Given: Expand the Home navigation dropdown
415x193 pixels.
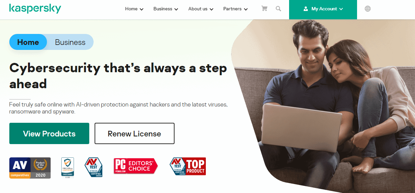Looking at the screenshot, I should click(134, 9).
